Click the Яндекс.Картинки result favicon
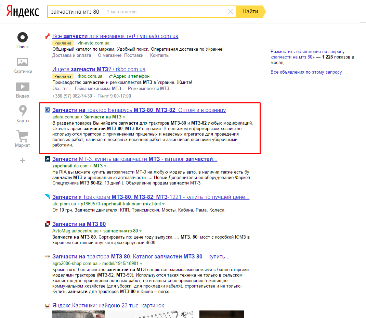Viewport: 366px width, 318px height. point(48,305)
